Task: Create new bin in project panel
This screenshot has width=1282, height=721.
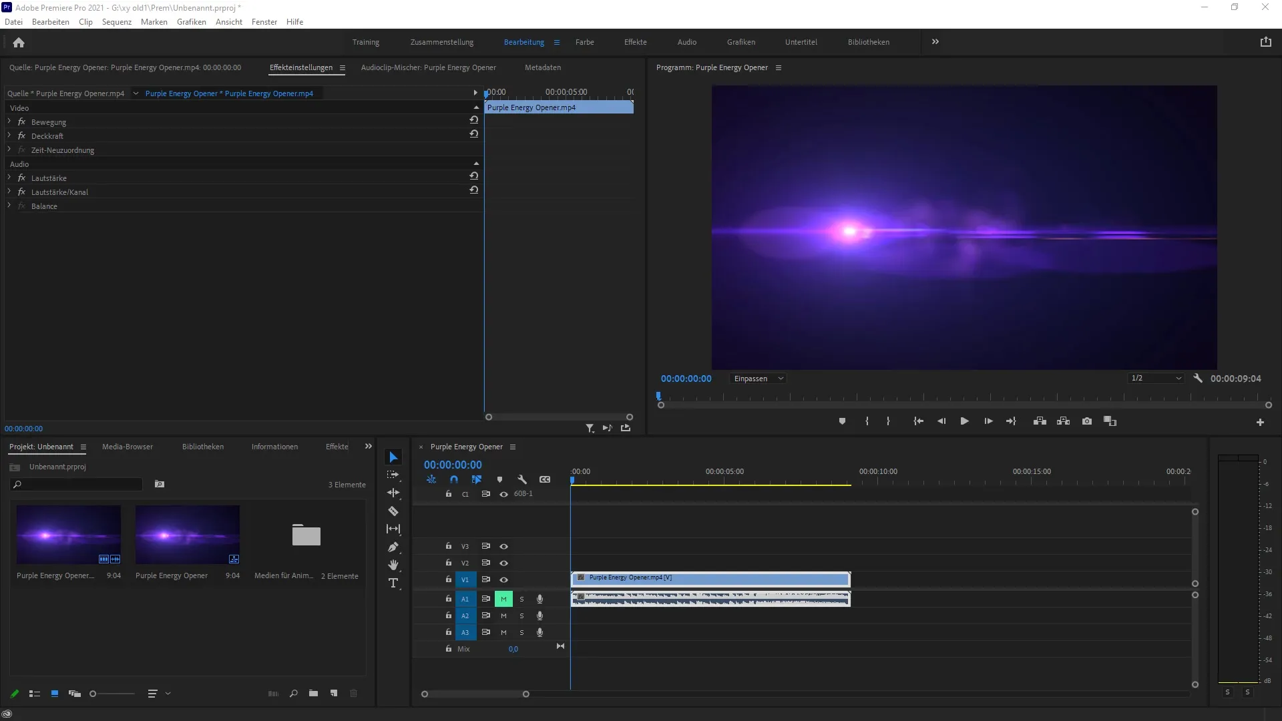Action: [313, 694]
